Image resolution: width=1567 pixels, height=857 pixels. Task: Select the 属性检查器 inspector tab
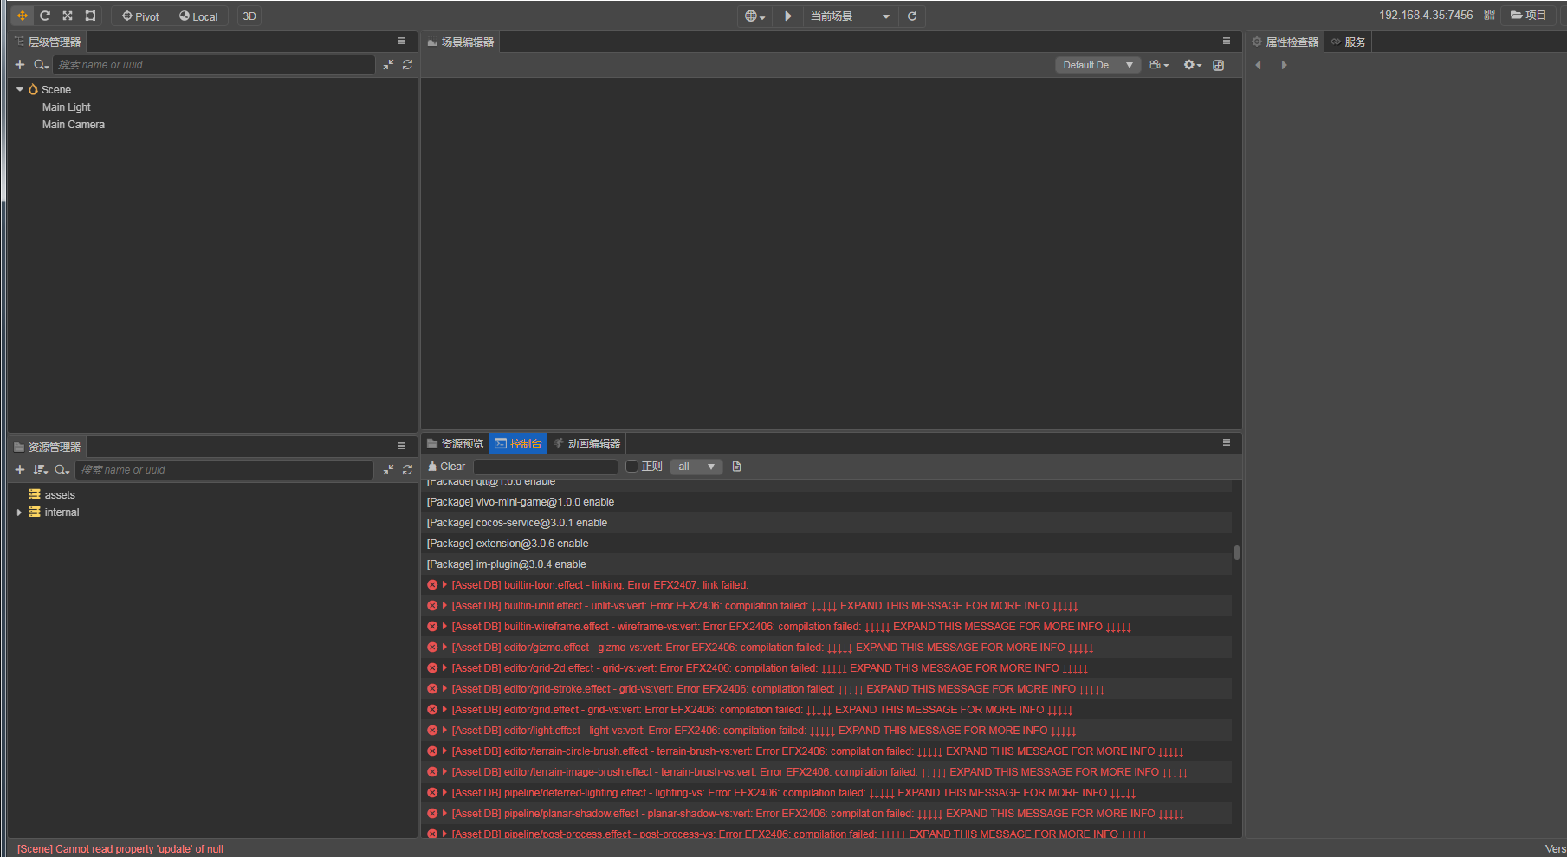coord(1285,42)
